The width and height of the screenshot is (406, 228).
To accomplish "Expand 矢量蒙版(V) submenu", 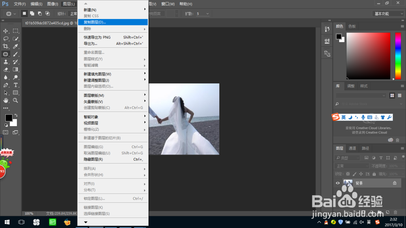I will 113,102.
